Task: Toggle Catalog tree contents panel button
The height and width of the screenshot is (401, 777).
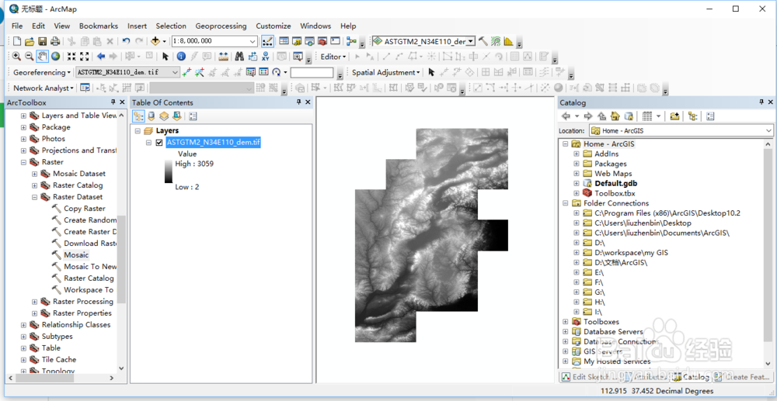Action: [693, 116]
